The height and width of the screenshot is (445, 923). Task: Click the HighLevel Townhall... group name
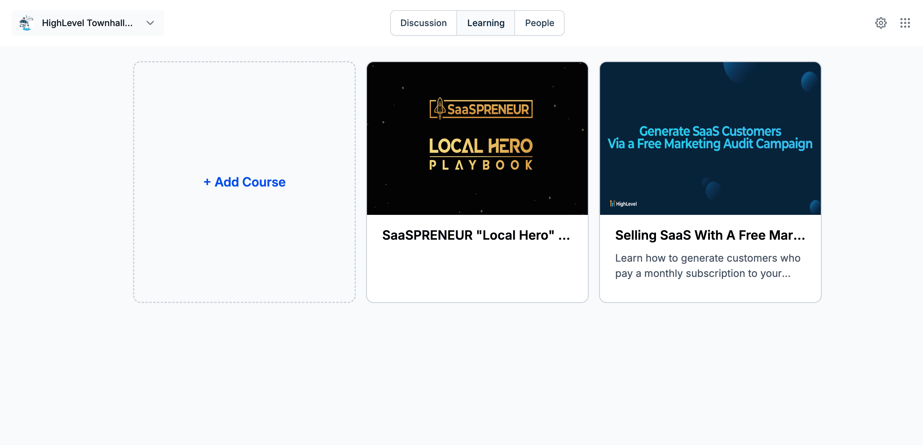click(87, 23)
